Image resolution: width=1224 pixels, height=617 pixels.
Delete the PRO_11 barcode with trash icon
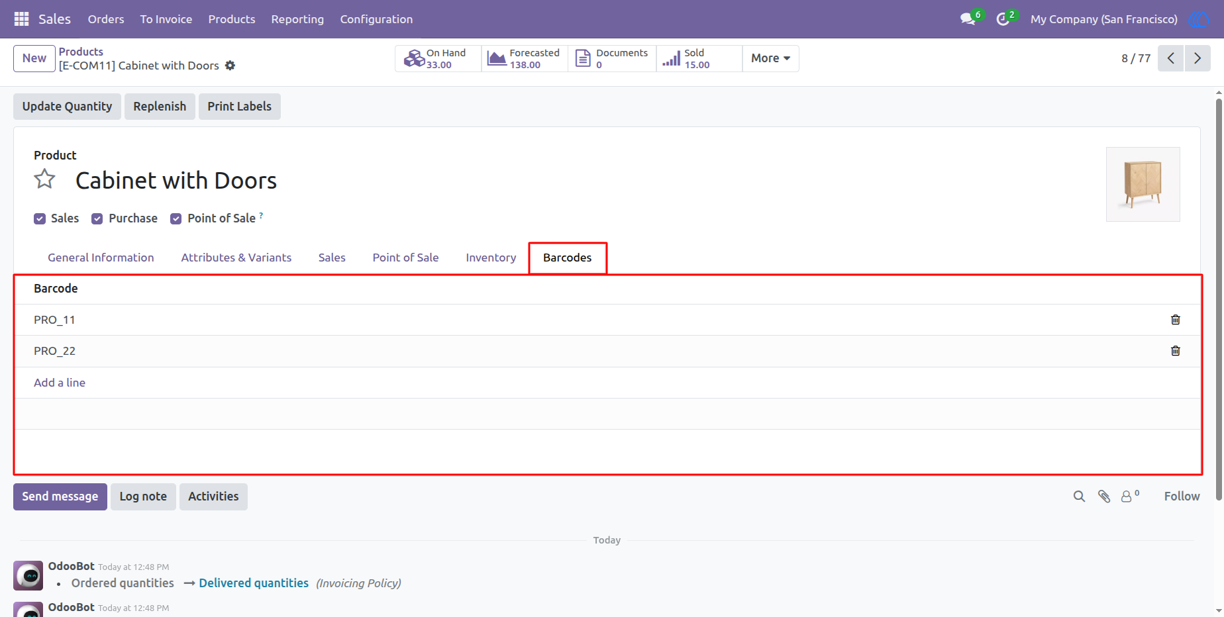click(1175, 320)
